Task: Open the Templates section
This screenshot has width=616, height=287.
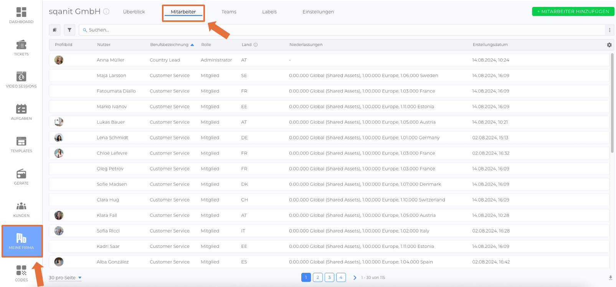Action: coord(21,144)
